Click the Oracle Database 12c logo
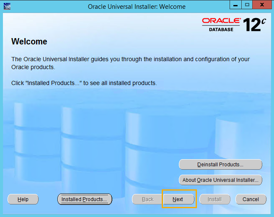Viewport: 274px width, 217px height. point(234,25)
